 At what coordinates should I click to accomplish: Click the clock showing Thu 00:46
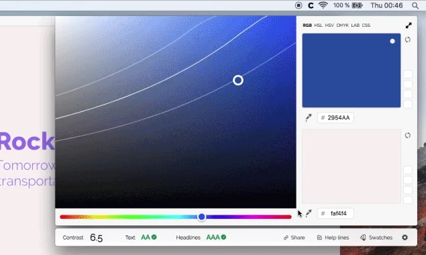pos(386,5)
